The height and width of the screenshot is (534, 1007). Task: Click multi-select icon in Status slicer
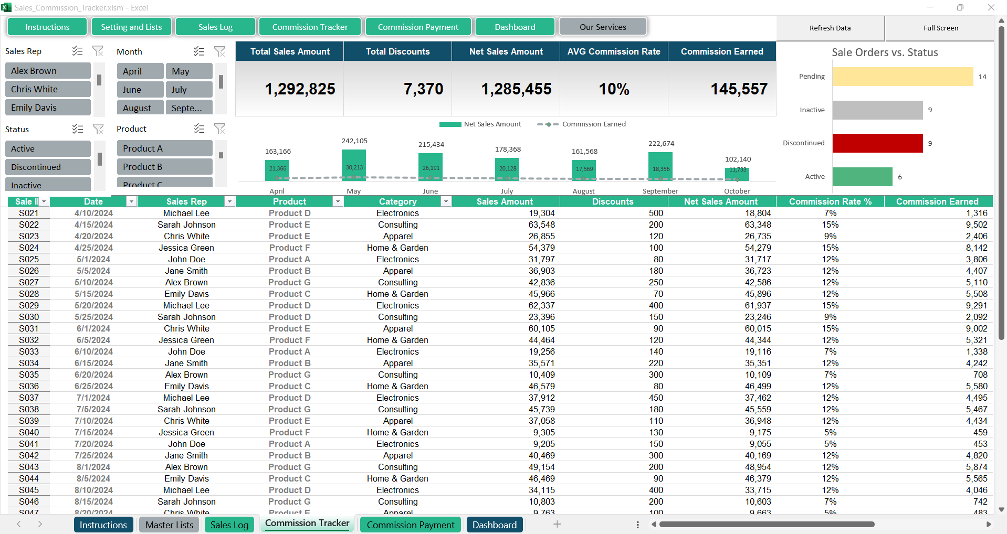tap(78, 129)
